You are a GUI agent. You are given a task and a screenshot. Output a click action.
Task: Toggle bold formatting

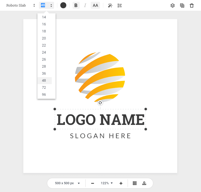tap(76, 6)
